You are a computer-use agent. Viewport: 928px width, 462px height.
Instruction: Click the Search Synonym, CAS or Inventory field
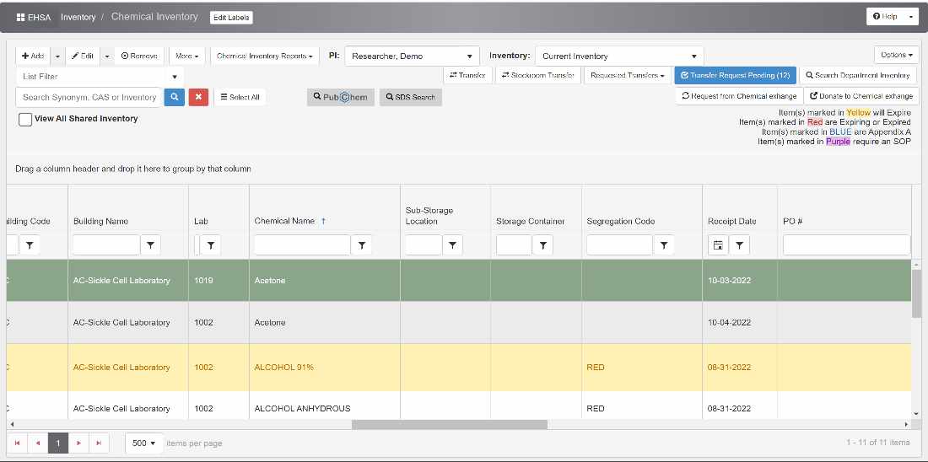[89, 97]
